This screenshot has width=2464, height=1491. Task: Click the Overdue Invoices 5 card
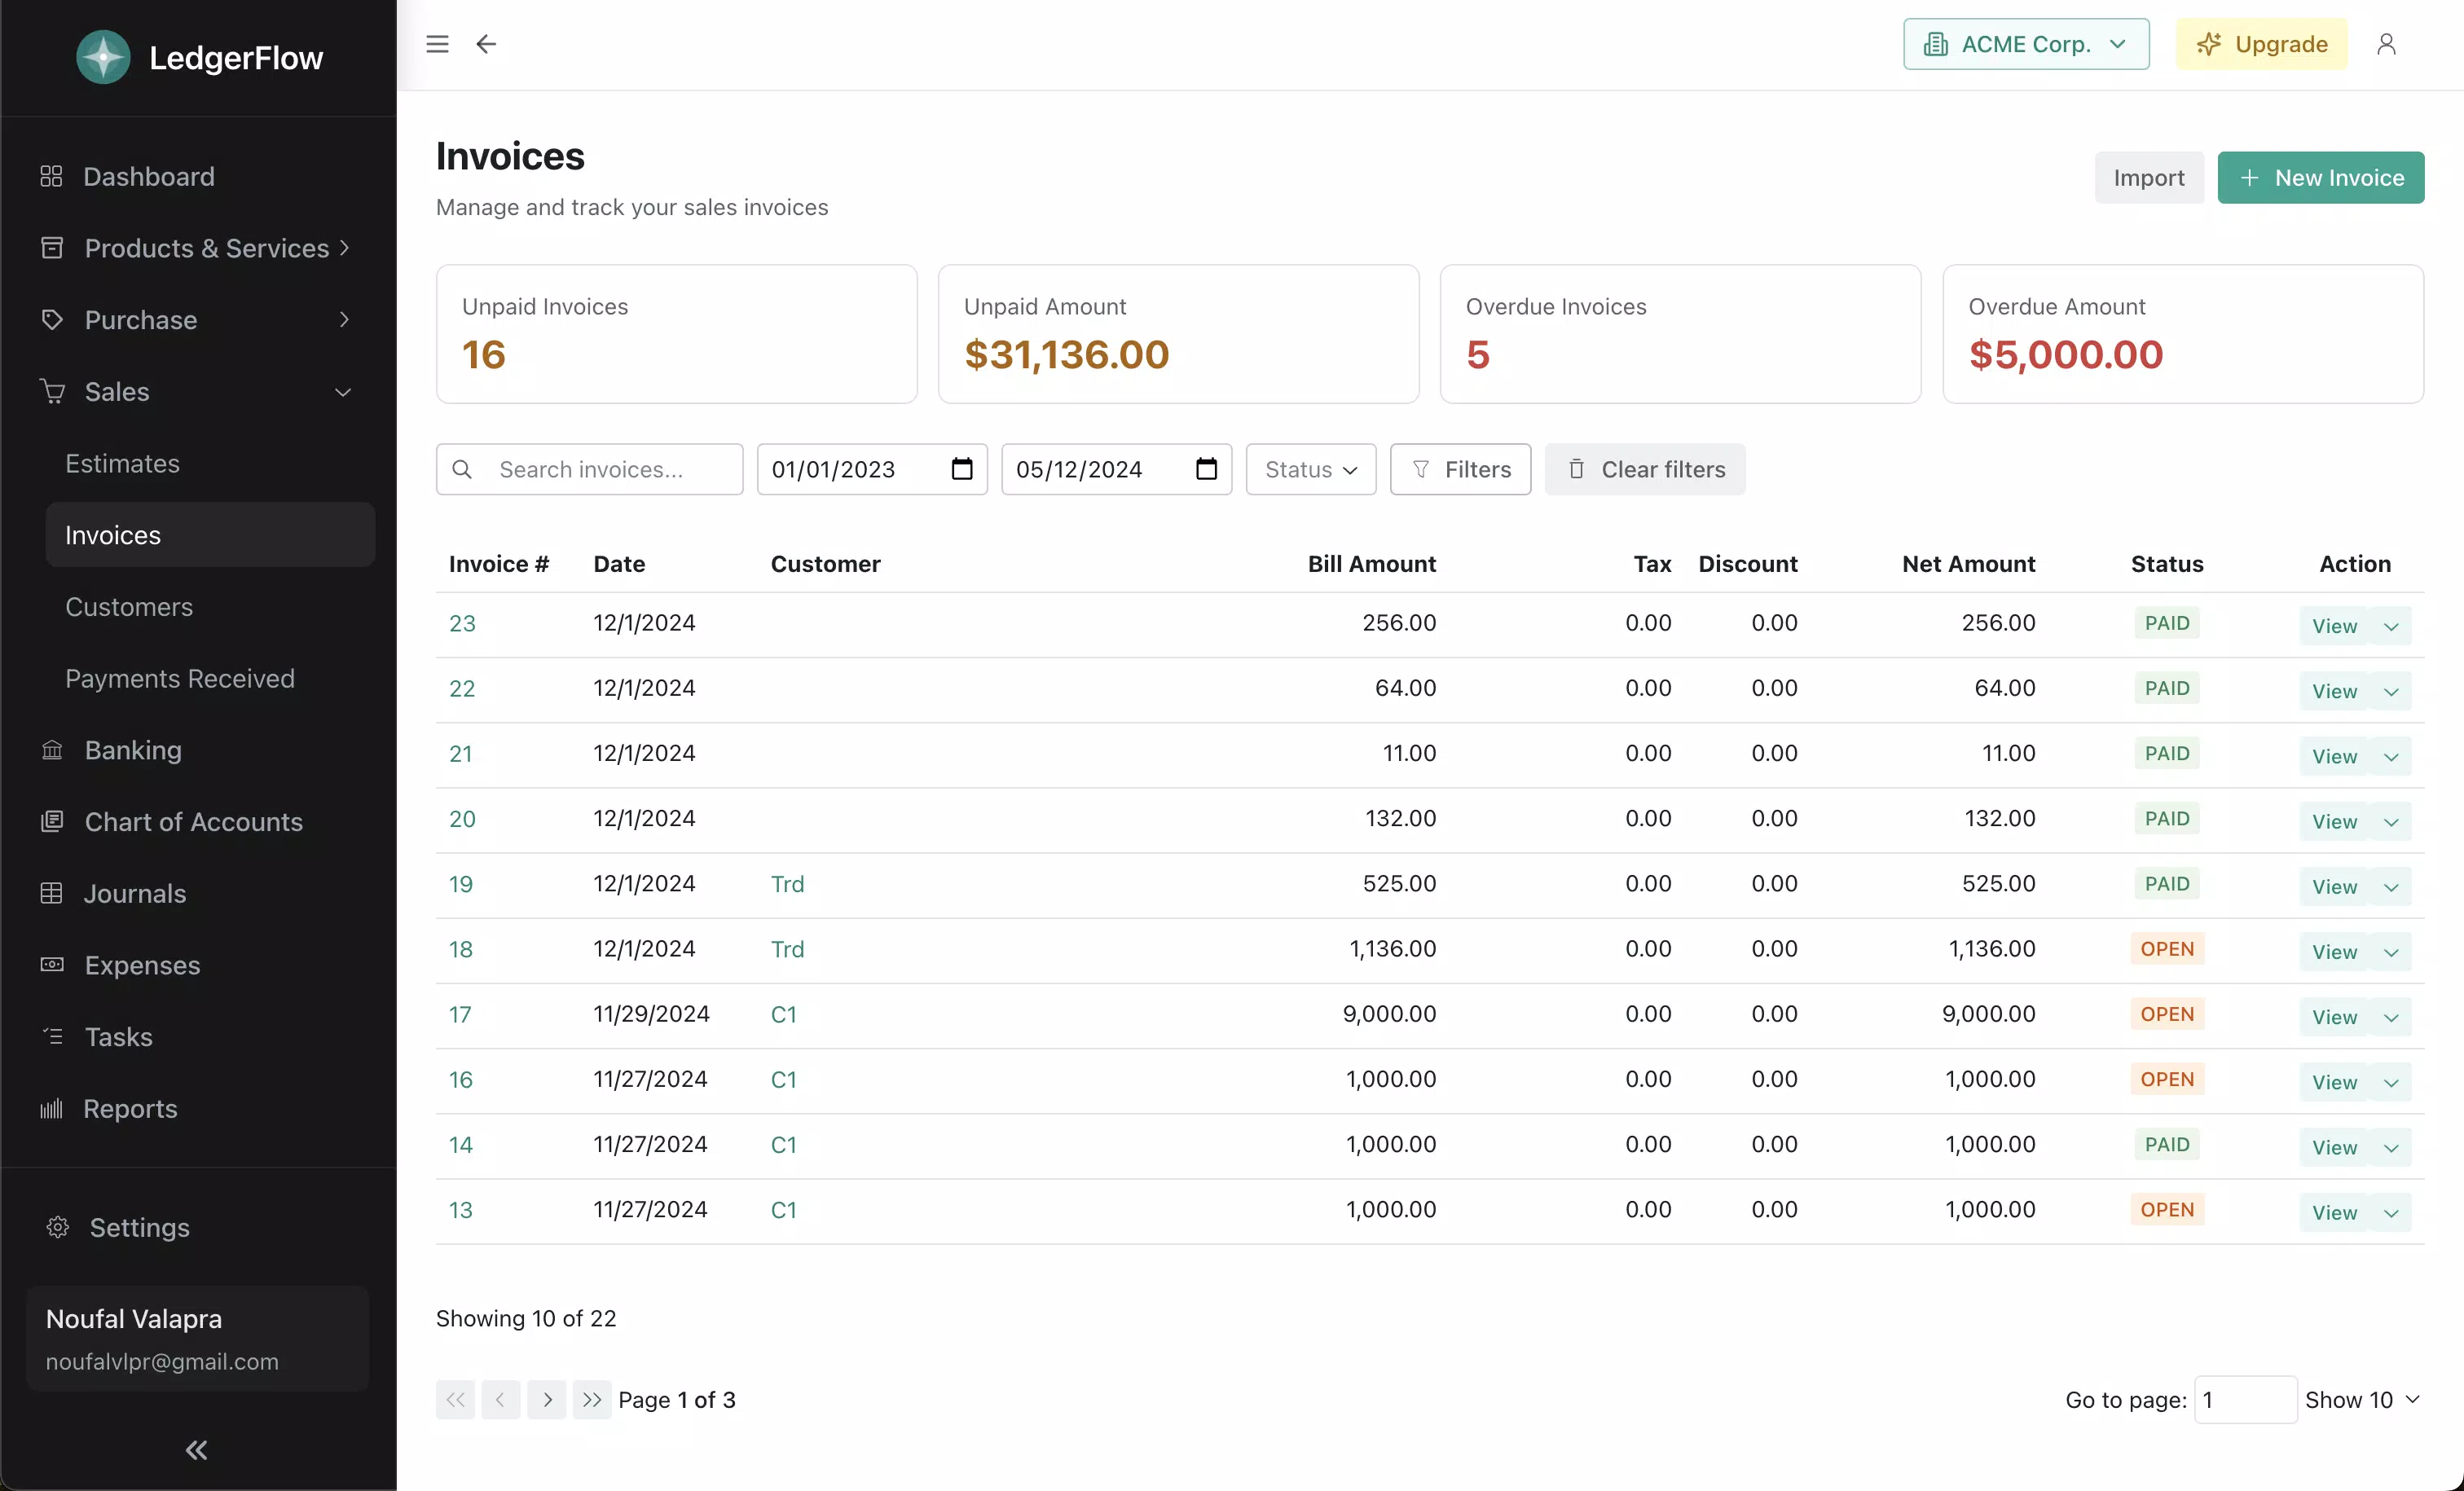point(1680,334)
